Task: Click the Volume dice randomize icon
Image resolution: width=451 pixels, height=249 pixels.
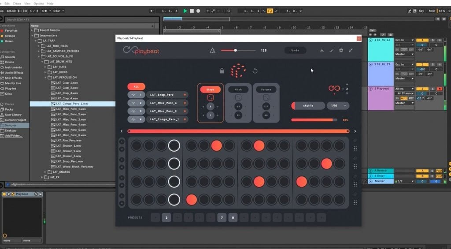Action: [266, 97]
